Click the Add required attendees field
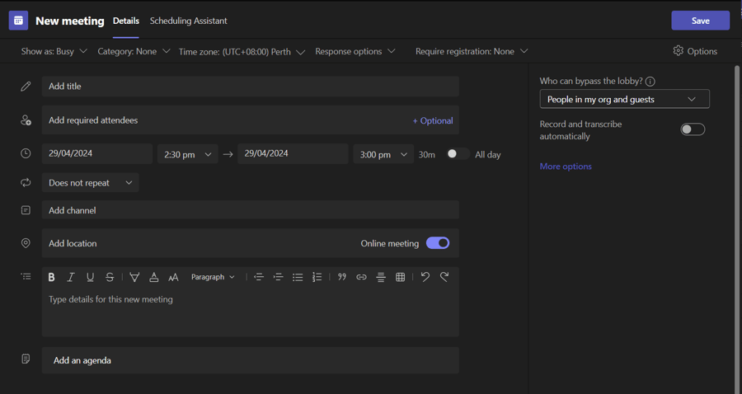This screenshot has height=394, width=742. 251,120
